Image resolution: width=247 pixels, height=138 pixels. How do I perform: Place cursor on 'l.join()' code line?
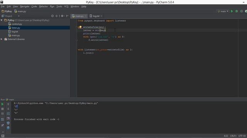coord(88,53)
